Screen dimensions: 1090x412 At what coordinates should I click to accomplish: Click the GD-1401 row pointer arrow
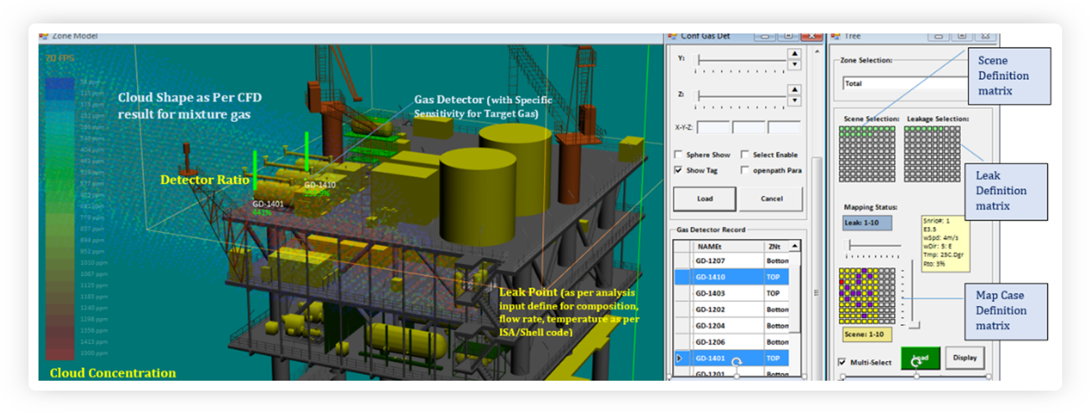[x=678, y=359]
